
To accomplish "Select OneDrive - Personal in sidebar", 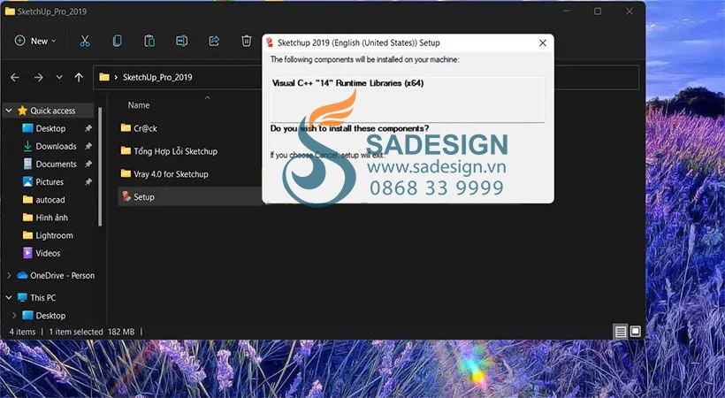I will pos(62,275).
